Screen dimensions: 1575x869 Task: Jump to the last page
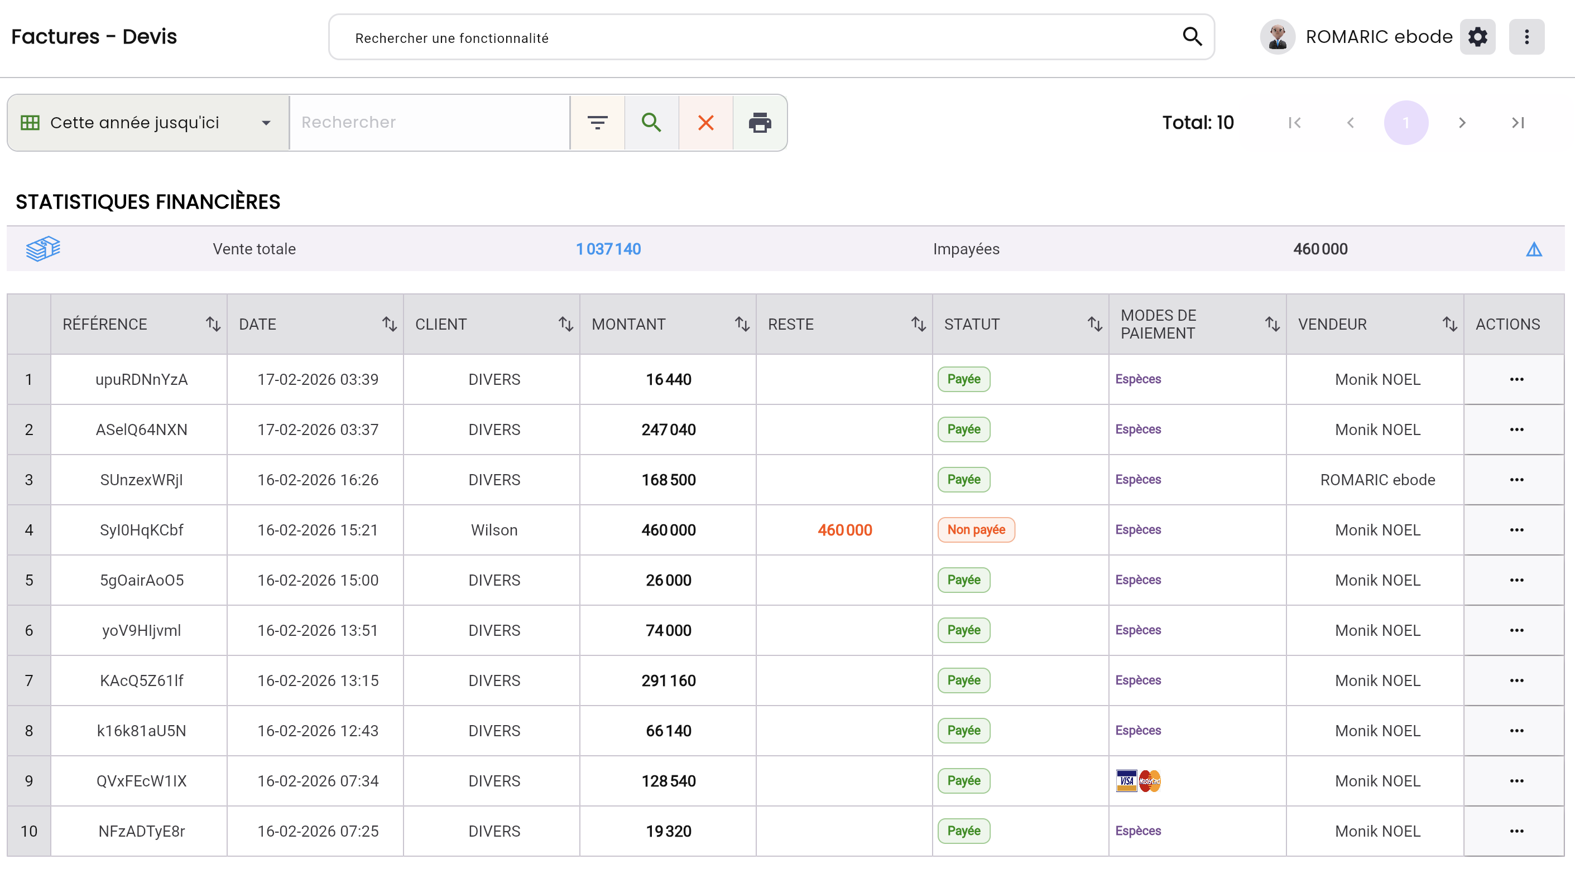coord(1518,123)
